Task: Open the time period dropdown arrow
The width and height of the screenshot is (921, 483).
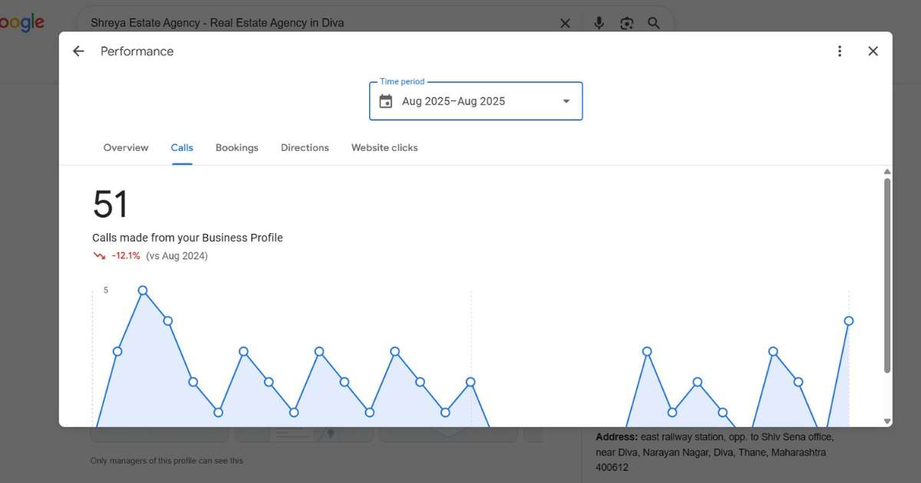Action: 566,100
